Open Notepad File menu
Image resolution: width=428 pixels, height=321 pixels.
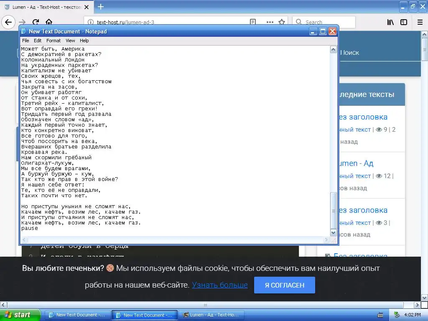coord(25,41)
